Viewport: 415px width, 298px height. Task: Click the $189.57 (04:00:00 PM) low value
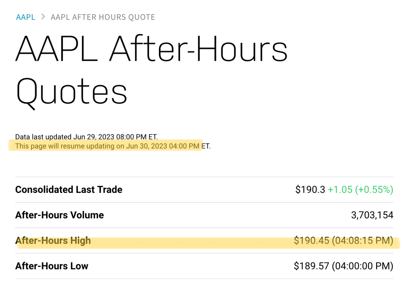pos(344,266)
